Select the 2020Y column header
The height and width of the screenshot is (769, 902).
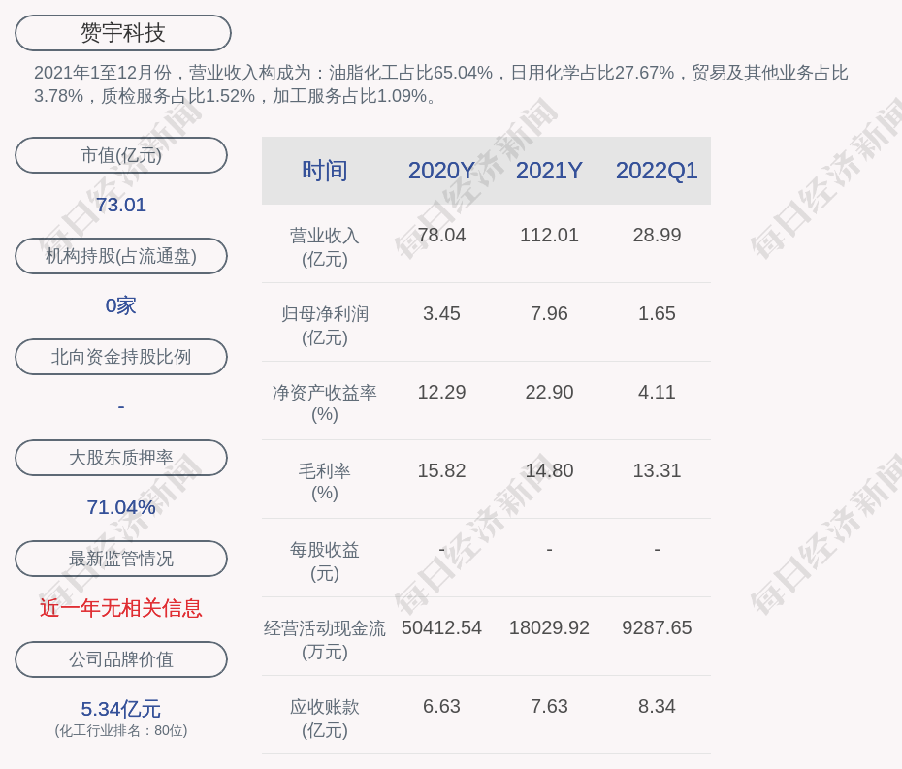point(441,171)
